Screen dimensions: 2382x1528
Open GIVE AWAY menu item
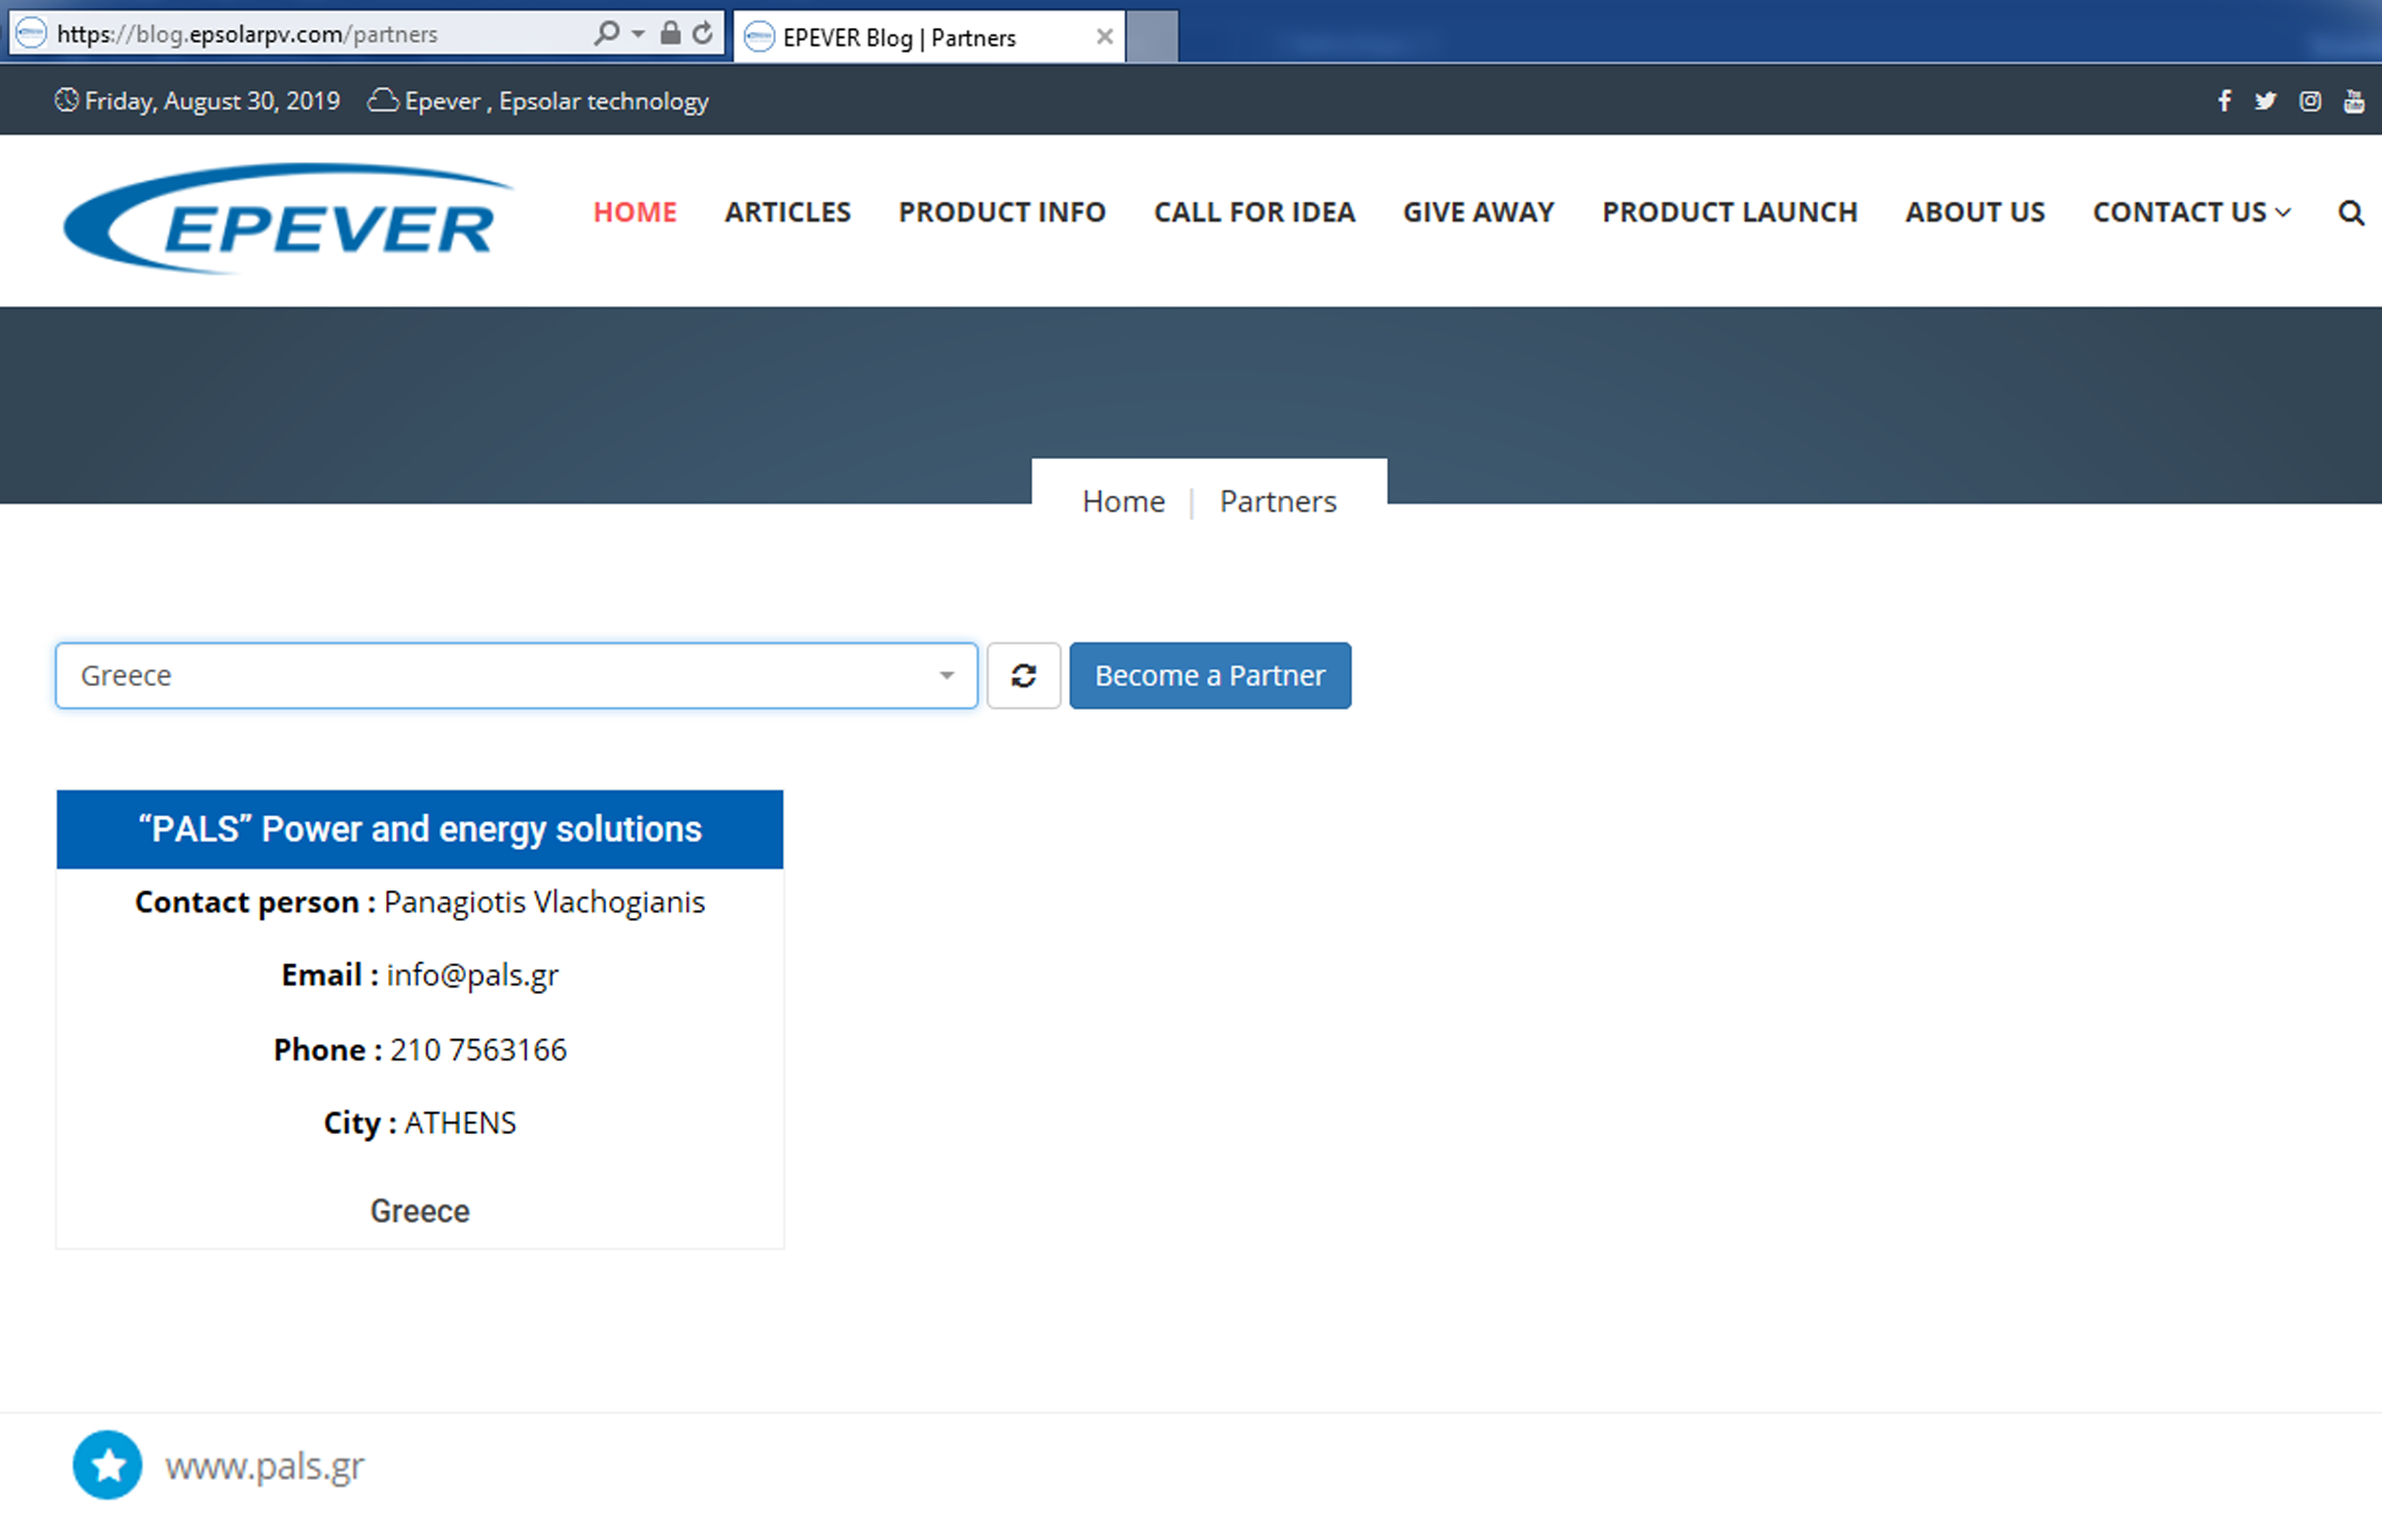pos(1478,212)
